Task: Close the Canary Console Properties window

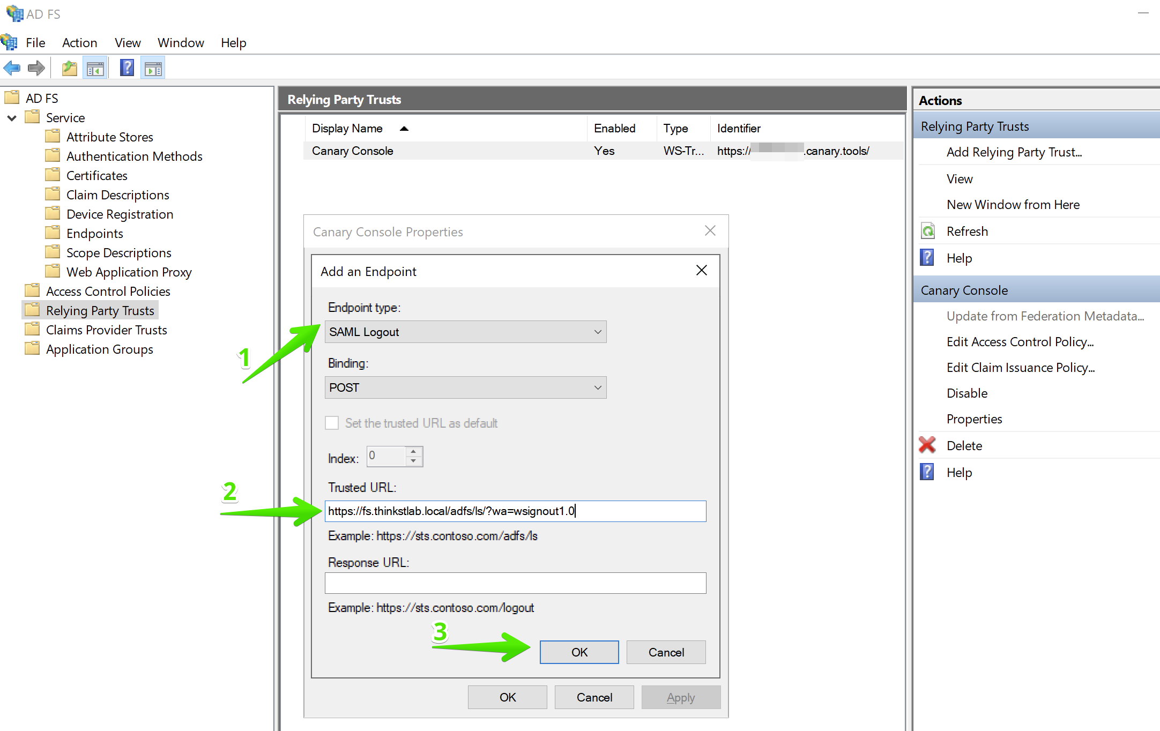Action: pos(710,230)
